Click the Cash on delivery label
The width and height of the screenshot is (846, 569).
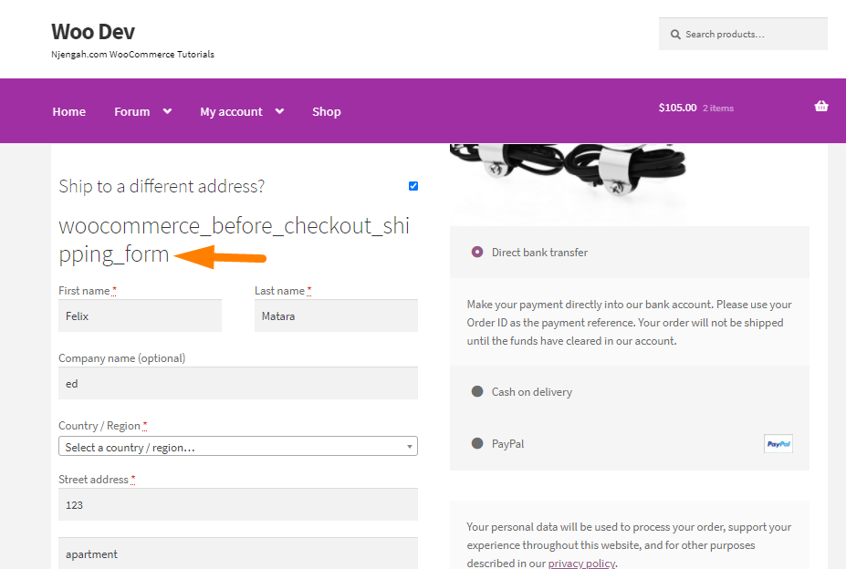coord(531,392)
